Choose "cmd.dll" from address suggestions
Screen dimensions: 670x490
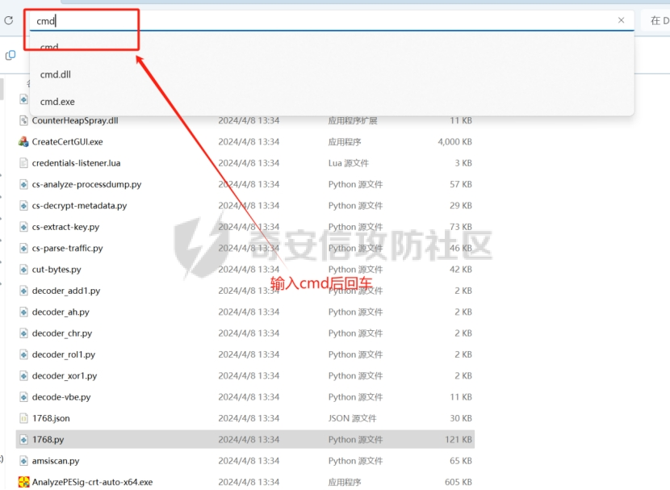click(56, 74)
